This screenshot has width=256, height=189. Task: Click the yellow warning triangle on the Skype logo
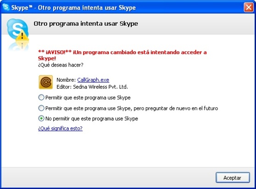[x=22, y=35]
